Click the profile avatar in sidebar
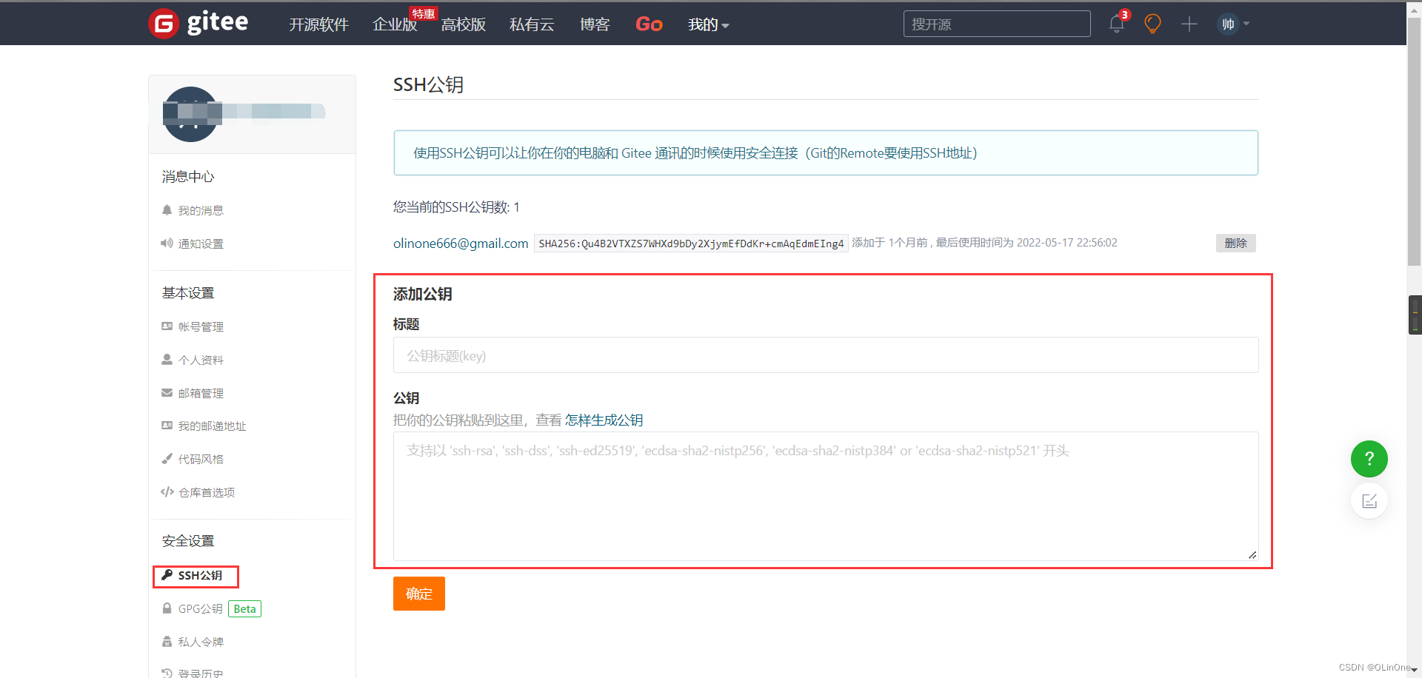This screenshot has width=1422, height=678. point(190,114)
